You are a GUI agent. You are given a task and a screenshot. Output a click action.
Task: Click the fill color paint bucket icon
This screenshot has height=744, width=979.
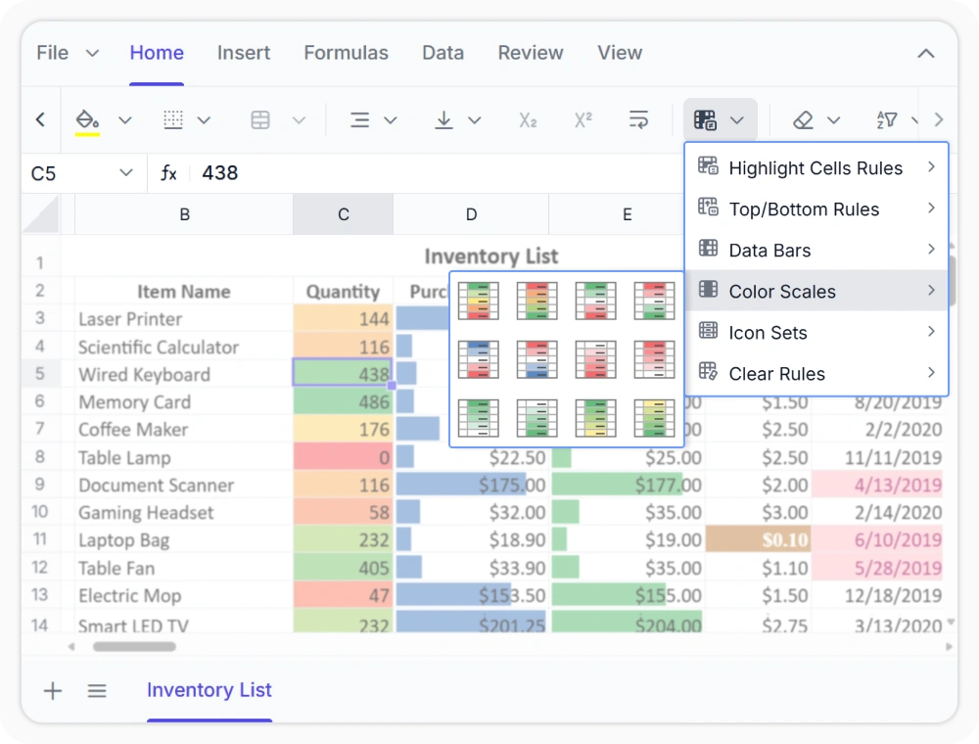click(87, 119)
